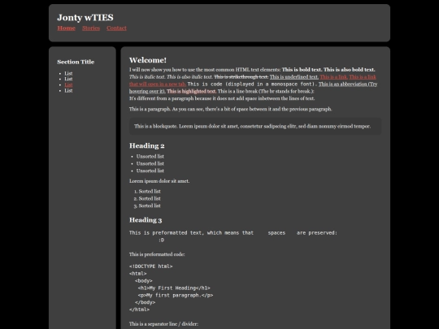Click the <!DOCTYPE html> code line
Viewport: 439px width, 329px height.
tap(151, 266)
